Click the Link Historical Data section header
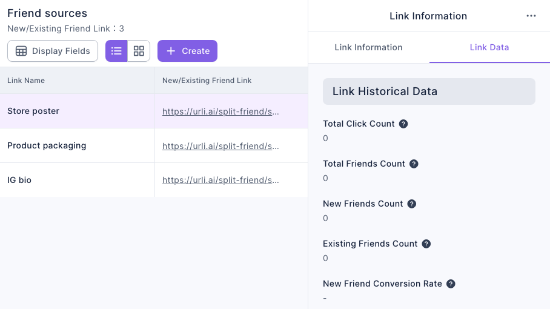The height and width of the screenshot is (309, 550). [429, 91]
